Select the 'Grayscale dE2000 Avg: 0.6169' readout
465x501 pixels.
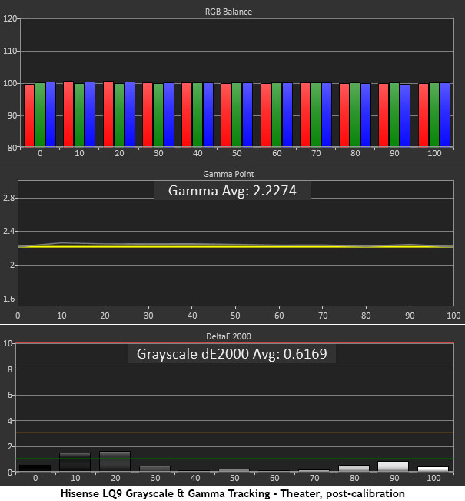coord(232,354)
